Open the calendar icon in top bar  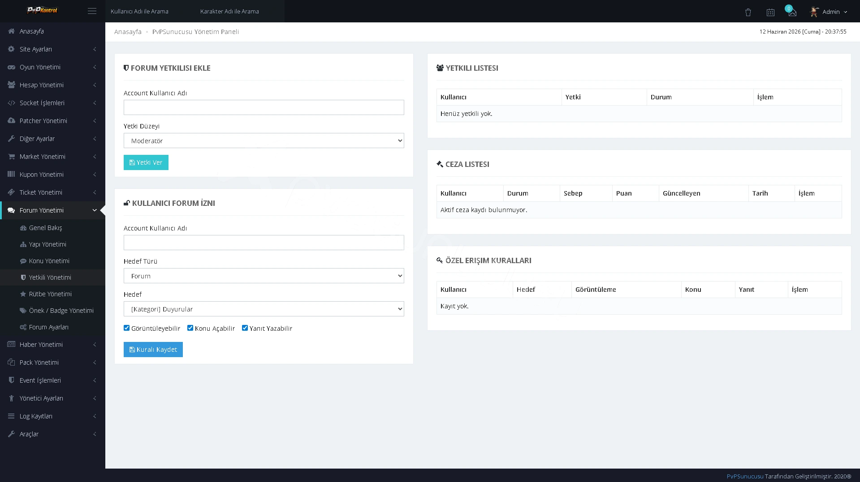click(x=770, y=12)
